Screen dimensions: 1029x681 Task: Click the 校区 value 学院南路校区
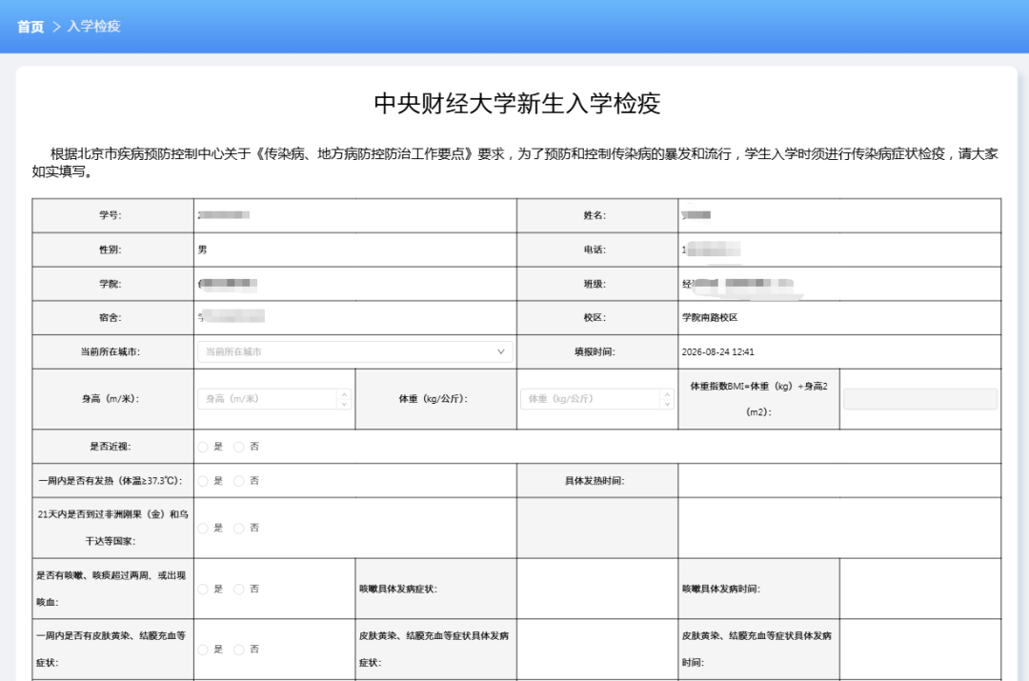click(710, 317)
